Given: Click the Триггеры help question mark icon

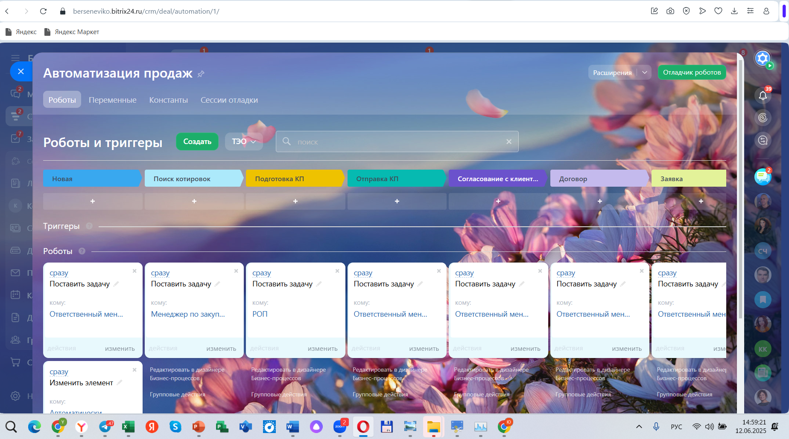Looking at the screenshot, I should click(89, 226).
